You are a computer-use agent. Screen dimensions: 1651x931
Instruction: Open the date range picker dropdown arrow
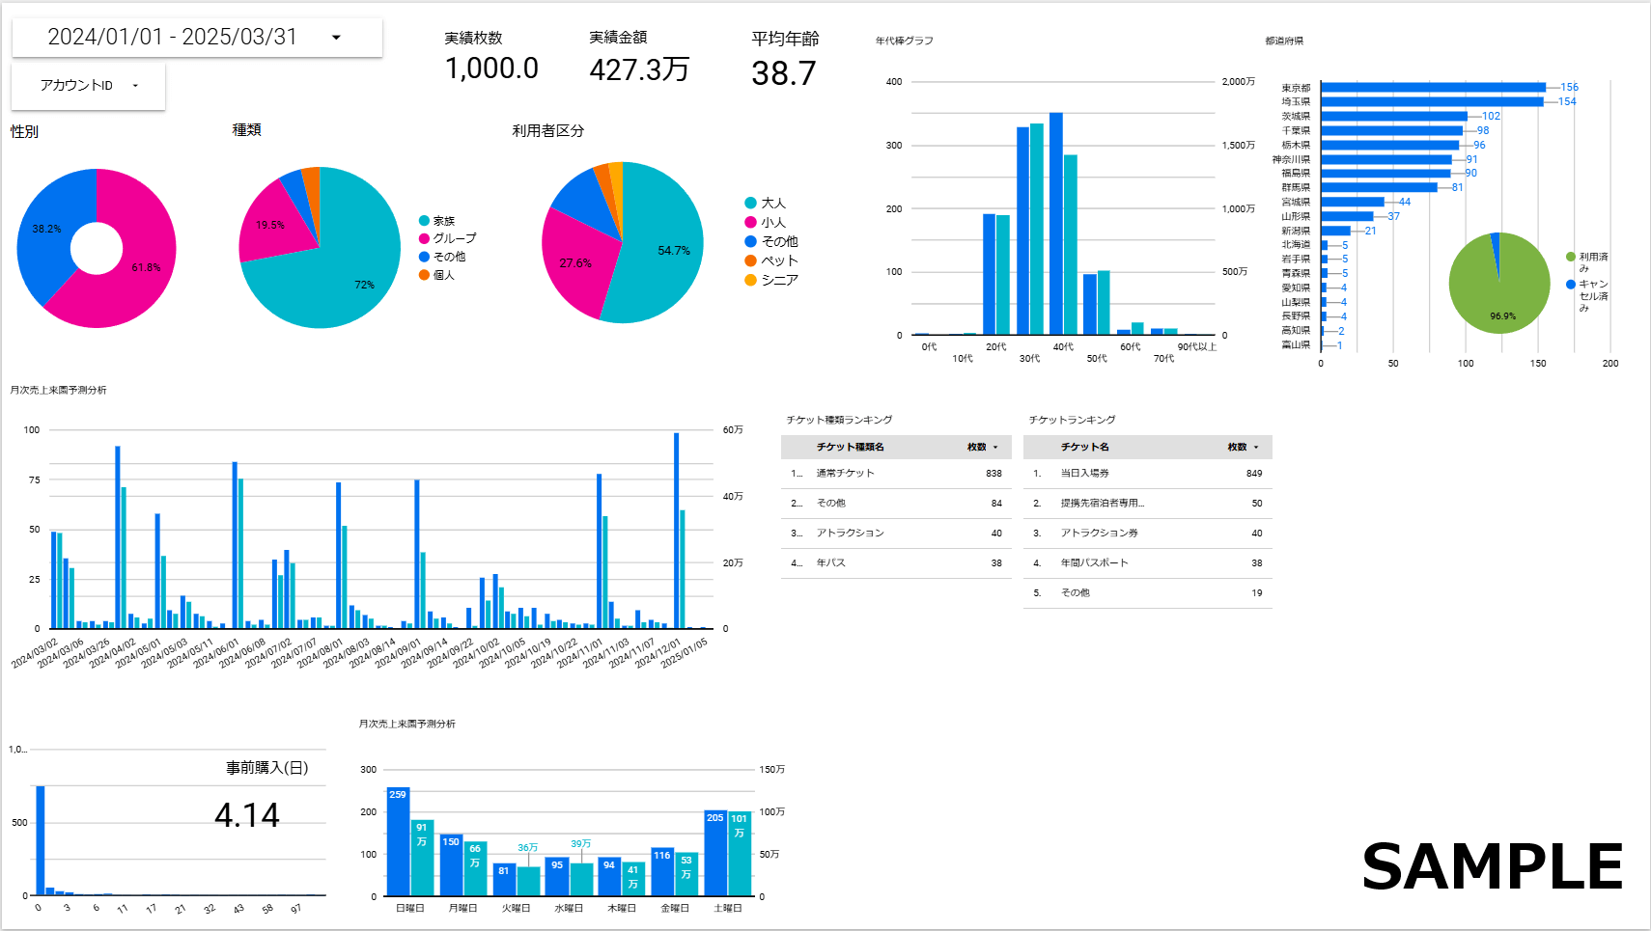click(336, 38)
